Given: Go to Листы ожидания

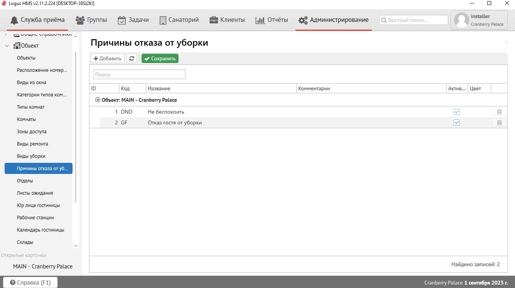Looking at the screenshot, I should pyautogui.click(x=35, y=193).
